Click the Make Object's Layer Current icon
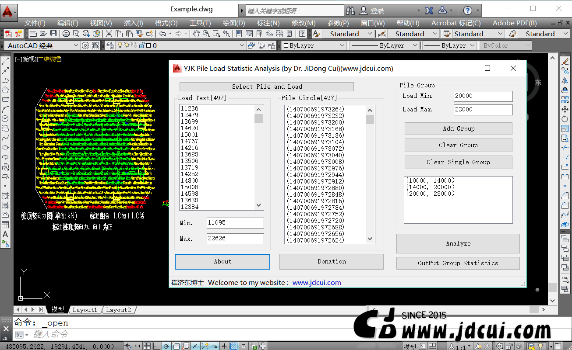572x350 pixels. click(251, 45)
